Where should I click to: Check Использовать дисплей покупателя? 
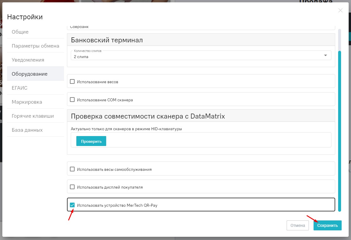(72, 187)
